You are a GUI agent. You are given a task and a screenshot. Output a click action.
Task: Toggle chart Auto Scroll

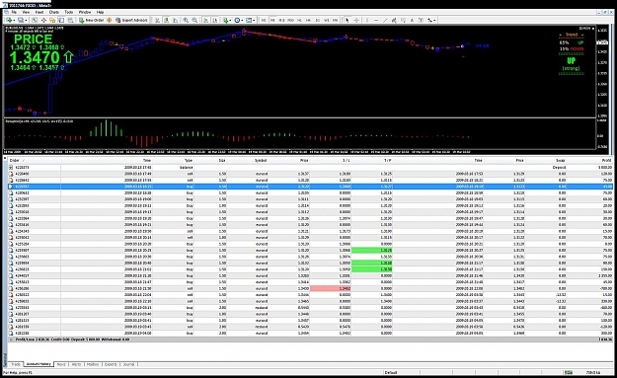point(205,20)
